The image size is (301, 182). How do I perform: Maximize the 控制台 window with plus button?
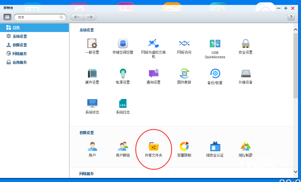click(286, 8)
